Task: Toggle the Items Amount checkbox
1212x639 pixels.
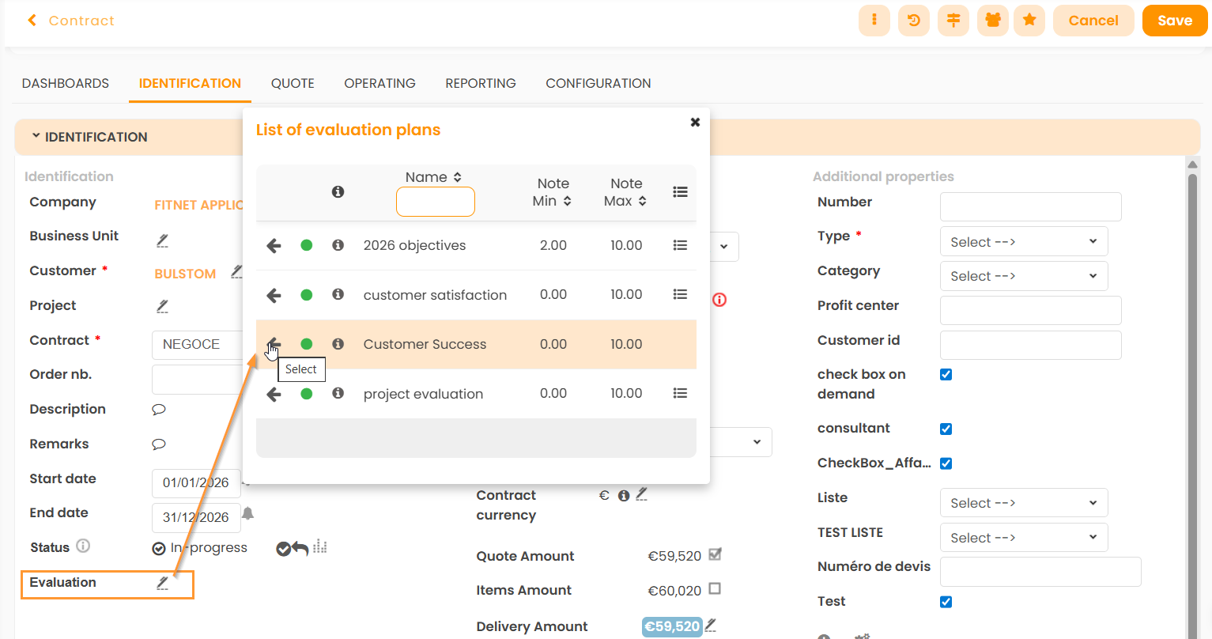Action: click(715, 589)
